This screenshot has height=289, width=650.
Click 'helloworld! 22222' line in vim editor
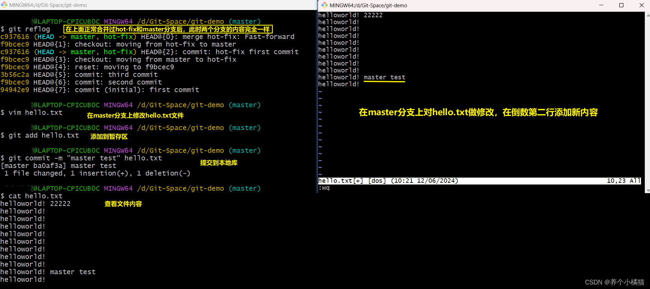(350, 15)
